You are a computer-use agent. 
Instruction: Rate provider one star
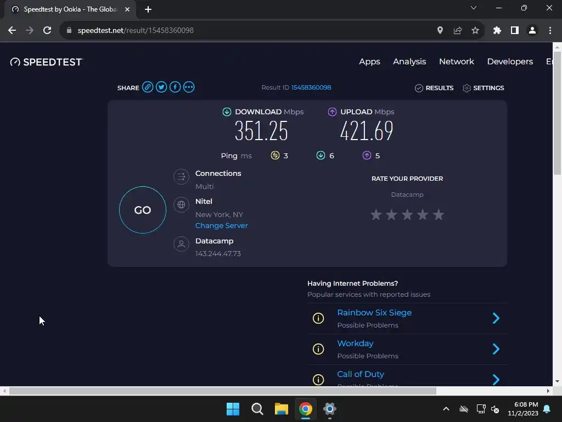pyautogui.click(x=376, y=215)
